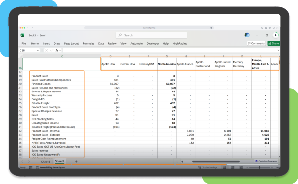Expand the formula bar chevron
This screenshot has width=298, height=184.
pyautogui.click(x=278, y=50)
